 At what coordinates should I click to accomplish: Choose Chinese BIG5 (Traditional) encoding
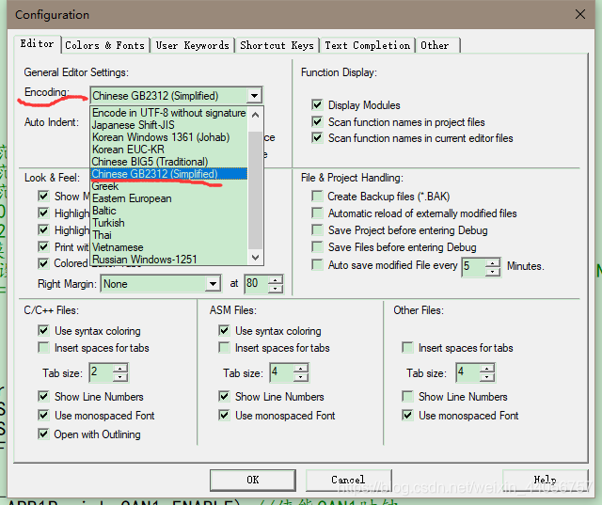tap(169, 162)
